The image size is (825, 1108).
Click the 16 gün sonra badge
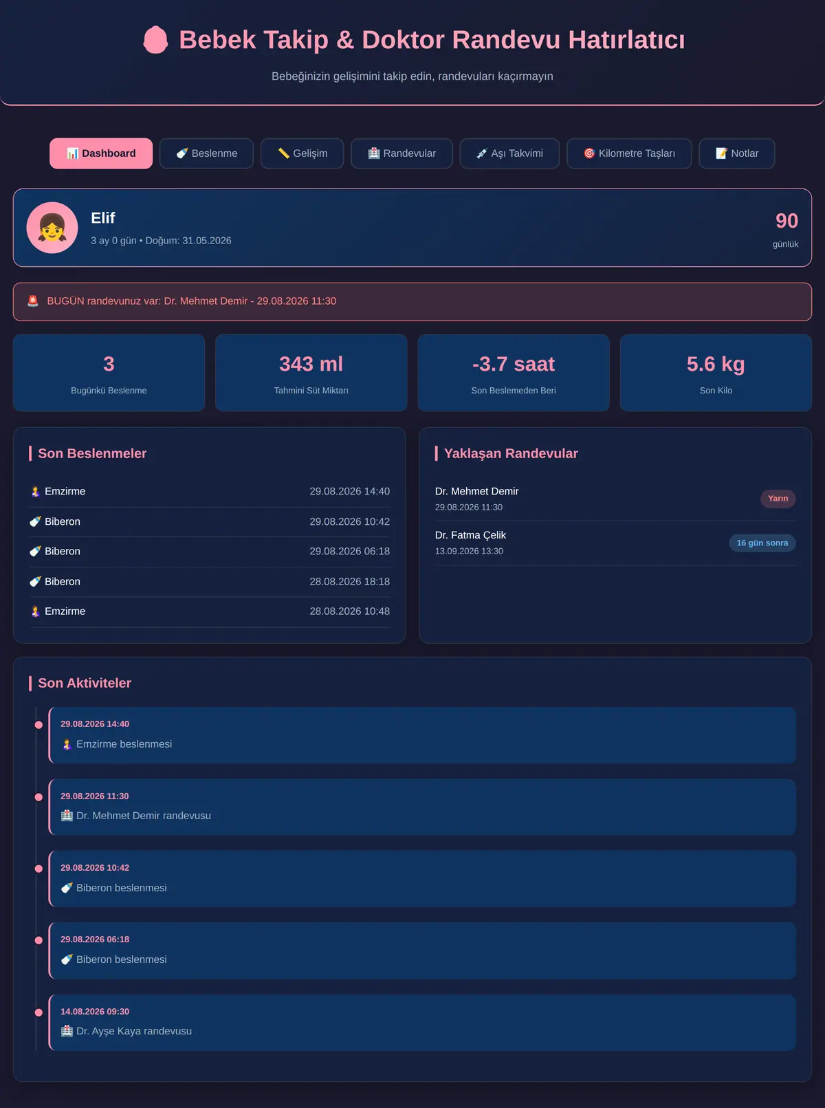pos(762,543)
